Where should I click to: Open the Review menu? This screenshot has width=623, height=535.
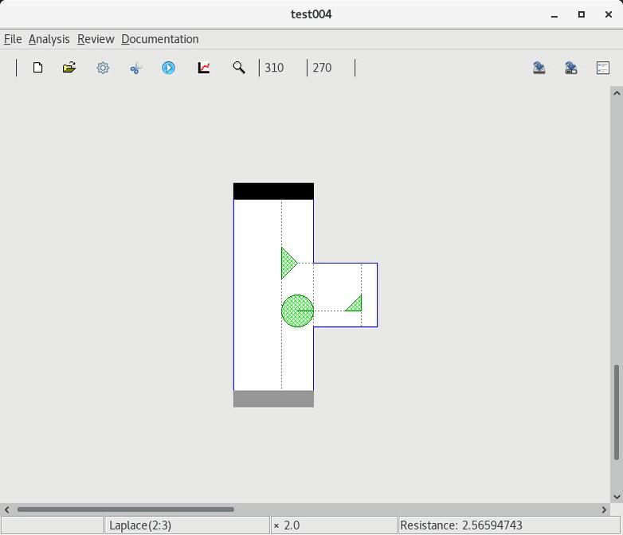96,39
